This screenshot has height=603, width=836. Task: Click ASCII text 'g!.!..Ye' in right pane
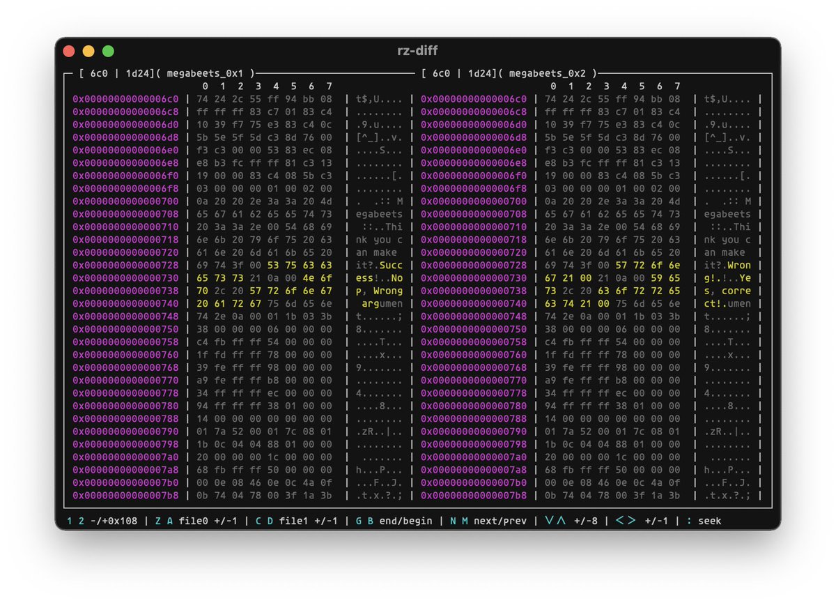(x=727, y=278)
